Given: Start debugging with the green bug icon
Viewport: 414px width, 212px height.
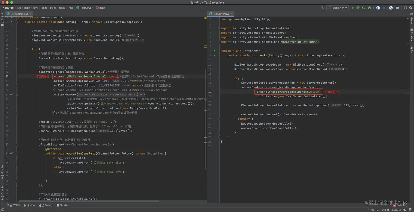Looking at the screenshot, I should (x=358, y=8).
